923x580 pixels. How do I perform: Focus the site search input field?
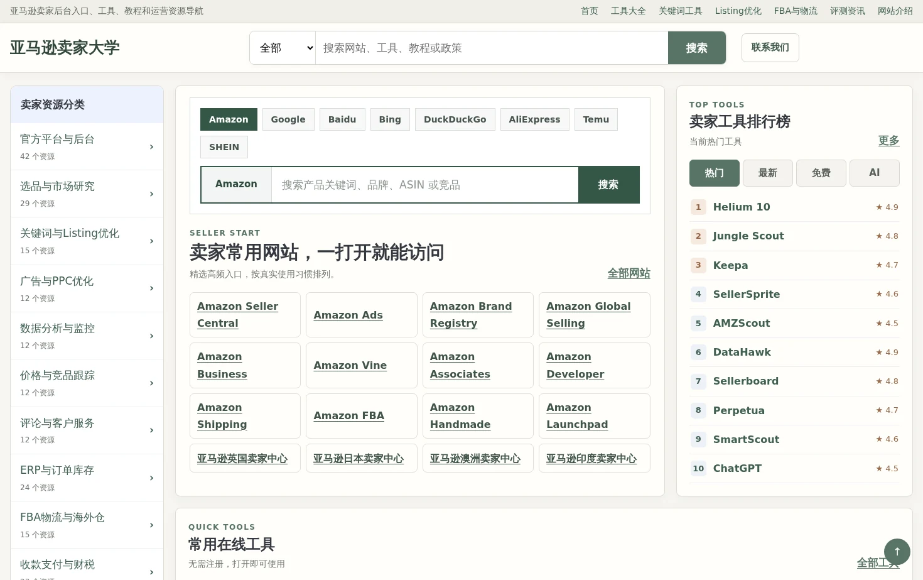pos(492,48)
